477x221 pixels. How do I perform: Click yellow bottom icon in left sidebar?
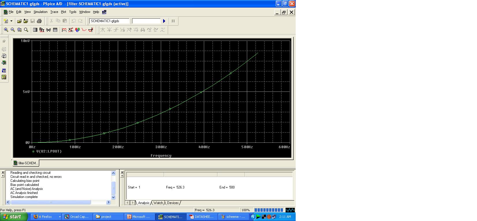pyautogui.click(x=4, y=77)
